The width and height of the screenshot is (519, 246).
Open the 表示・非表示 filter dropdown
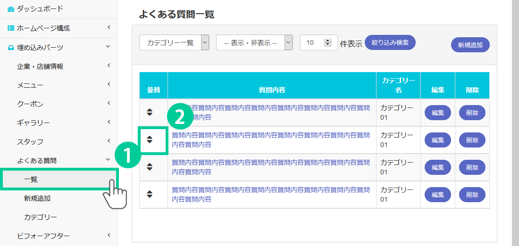[254, 42]
